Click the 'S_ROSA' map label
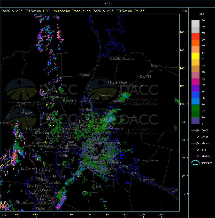This screenshot has height=218, width=215. click(x=123, y=166)
